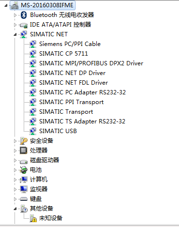Image resolution: width=179 pixels, height=227 pixels.
Task: Select IDE ATA/ATAPI 控制器 label
Action: tap(60, 25)
